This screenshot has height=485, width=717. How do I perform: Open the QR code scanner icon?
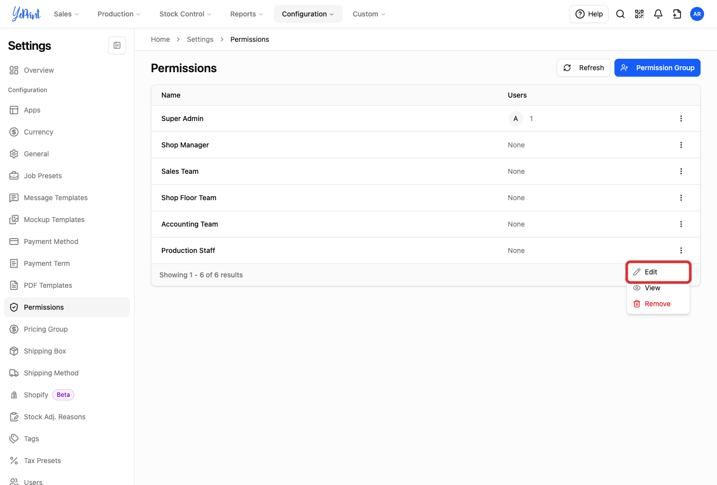639,14
